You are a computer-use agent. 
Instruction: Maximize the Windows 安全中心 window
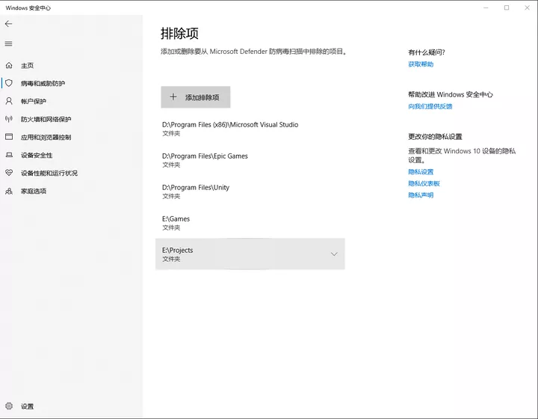pos(507,7)
